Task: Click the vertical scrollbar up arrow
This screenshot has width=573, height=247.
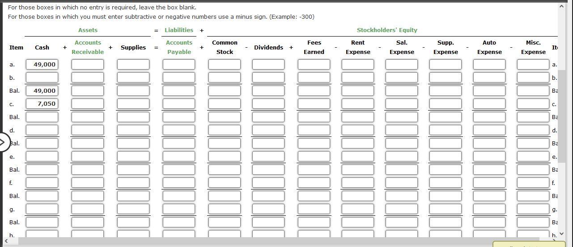Action: point(562,6)
